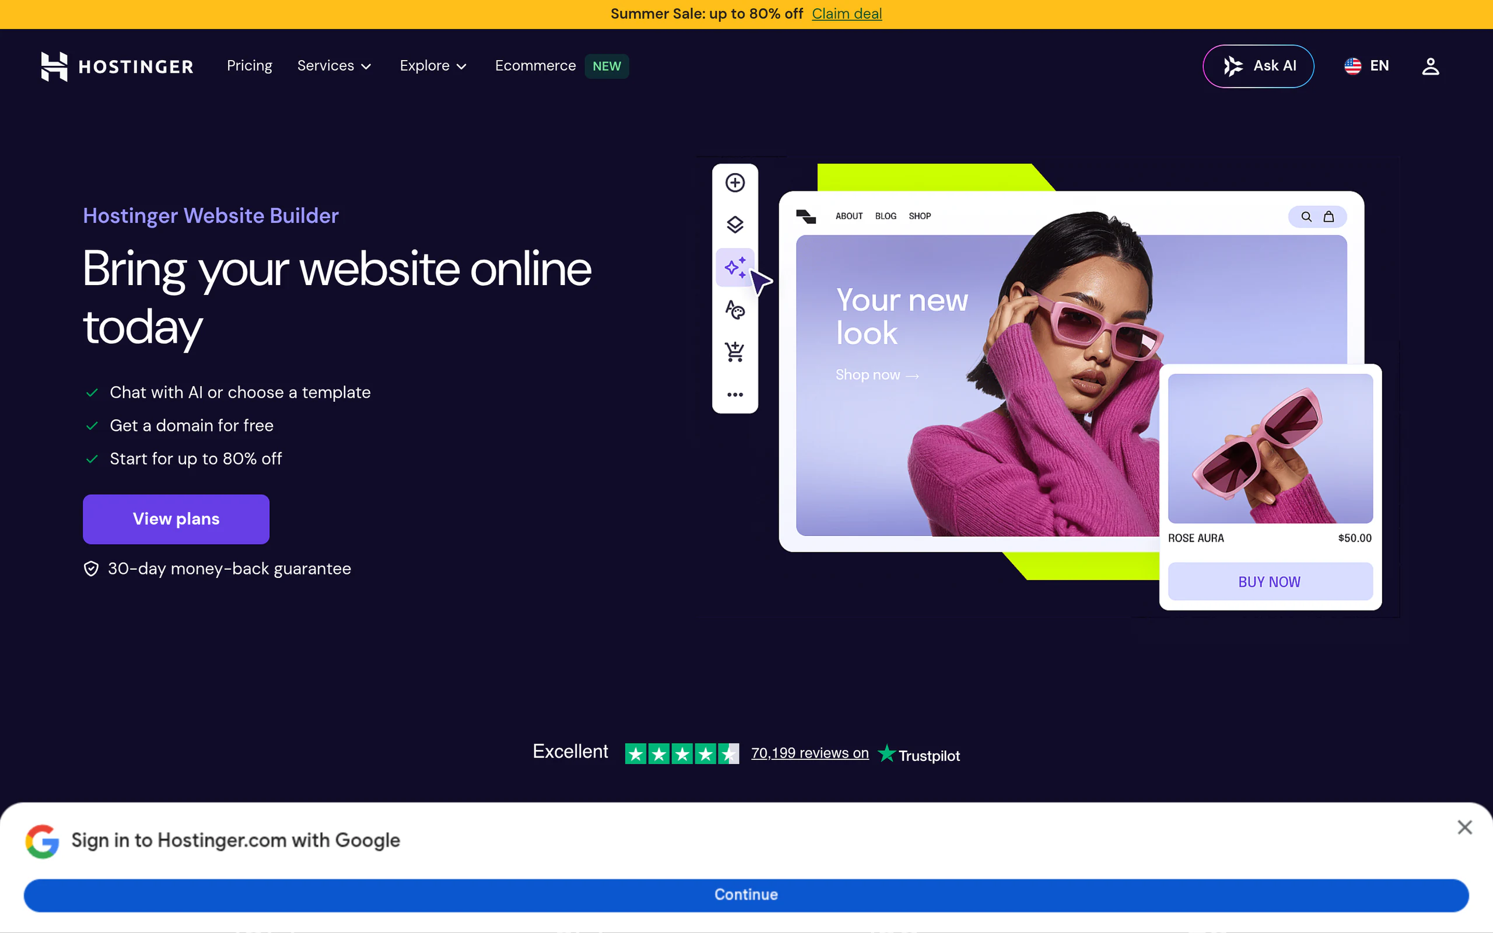Screen dimensions: 1493x933
Task: Click the Google logo in sign-in prompt
Action: click(43, 840)
